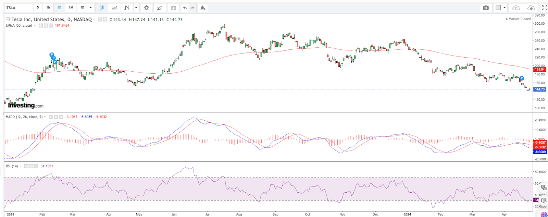Expand SMMA (50, close) dropdown arrow

(x=35, y=26)
